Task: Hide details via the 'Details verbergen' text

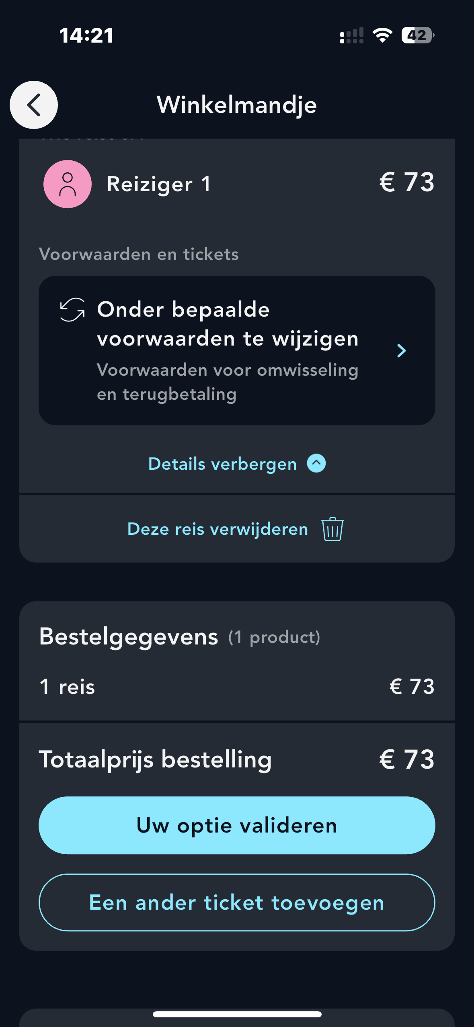Action: coord(222,464)
